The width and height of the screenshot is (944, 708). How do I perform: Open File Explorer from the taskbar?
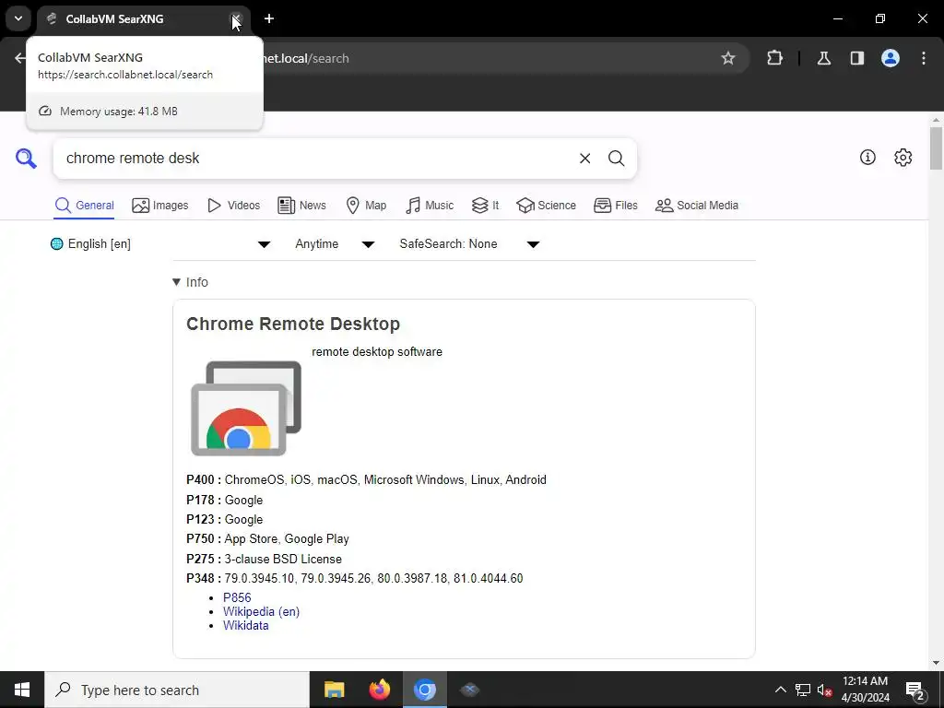(x=334, y=690)
